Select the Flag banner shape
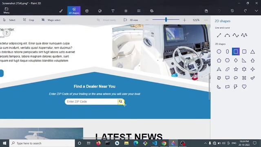The image size is (261, 147). coord(228,87)
